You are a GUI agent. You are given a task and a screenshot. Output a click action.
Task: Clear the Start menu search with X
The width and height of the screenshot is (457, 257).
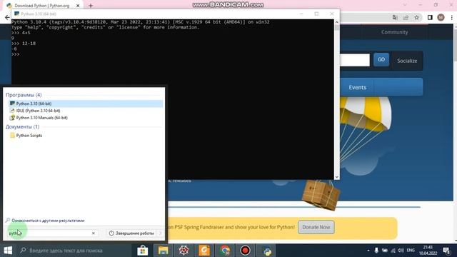click(94, 233)
